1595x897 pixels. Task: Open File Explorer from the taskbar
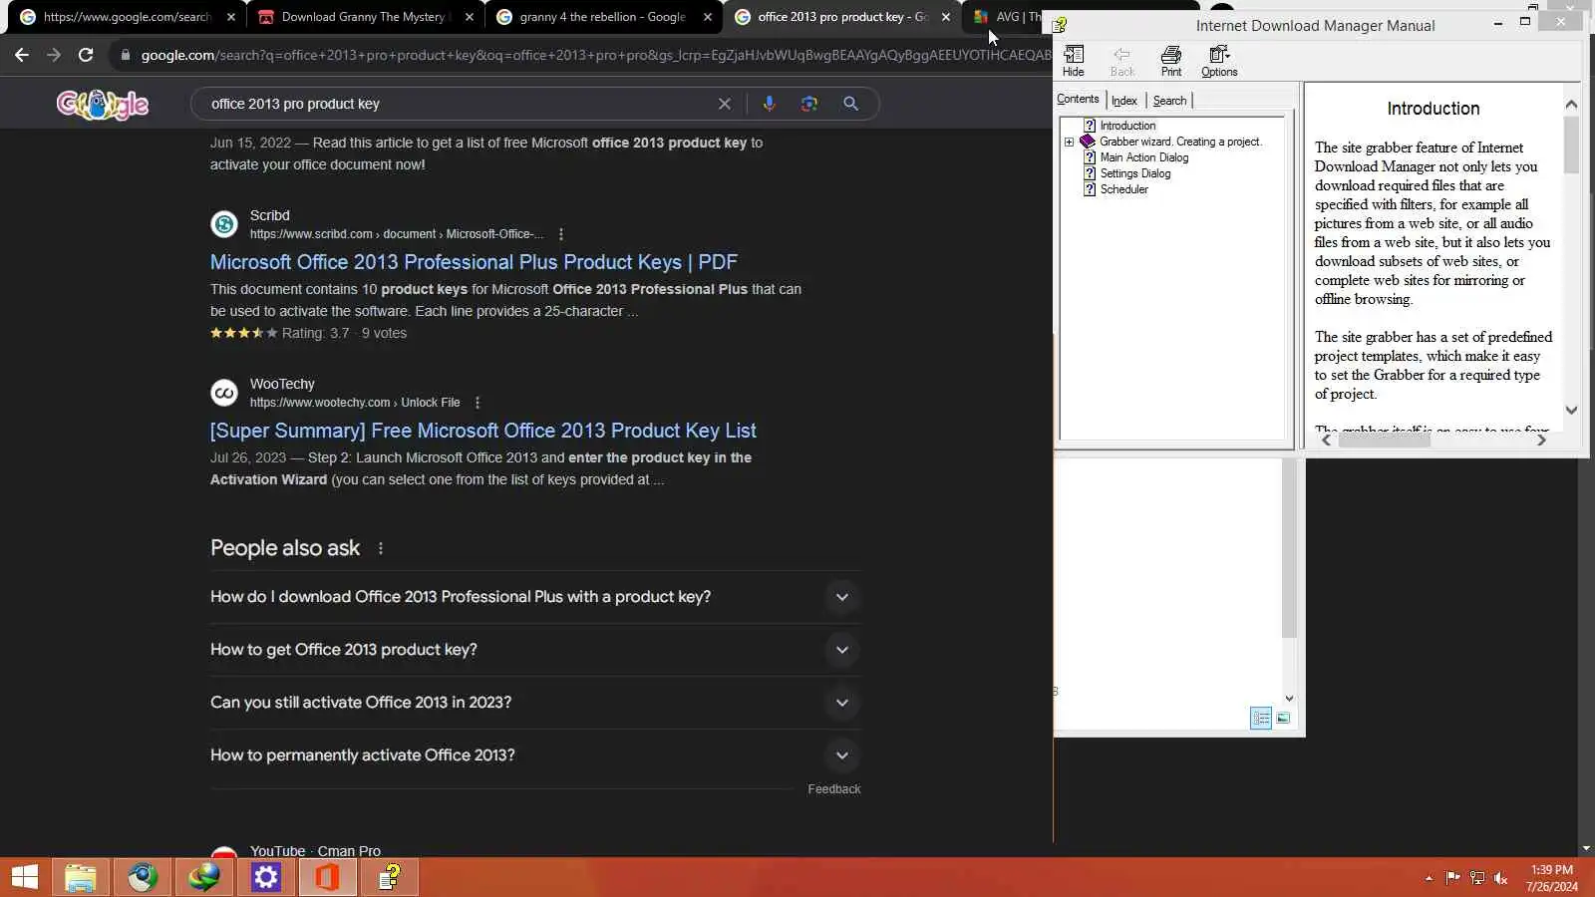(81, 877)
